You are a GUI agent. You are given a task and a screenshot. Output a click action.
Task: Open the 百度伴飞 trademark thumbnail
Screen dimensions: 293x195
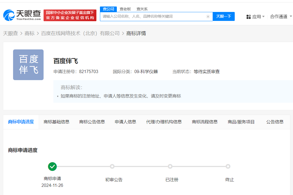[x=28, y=65]
